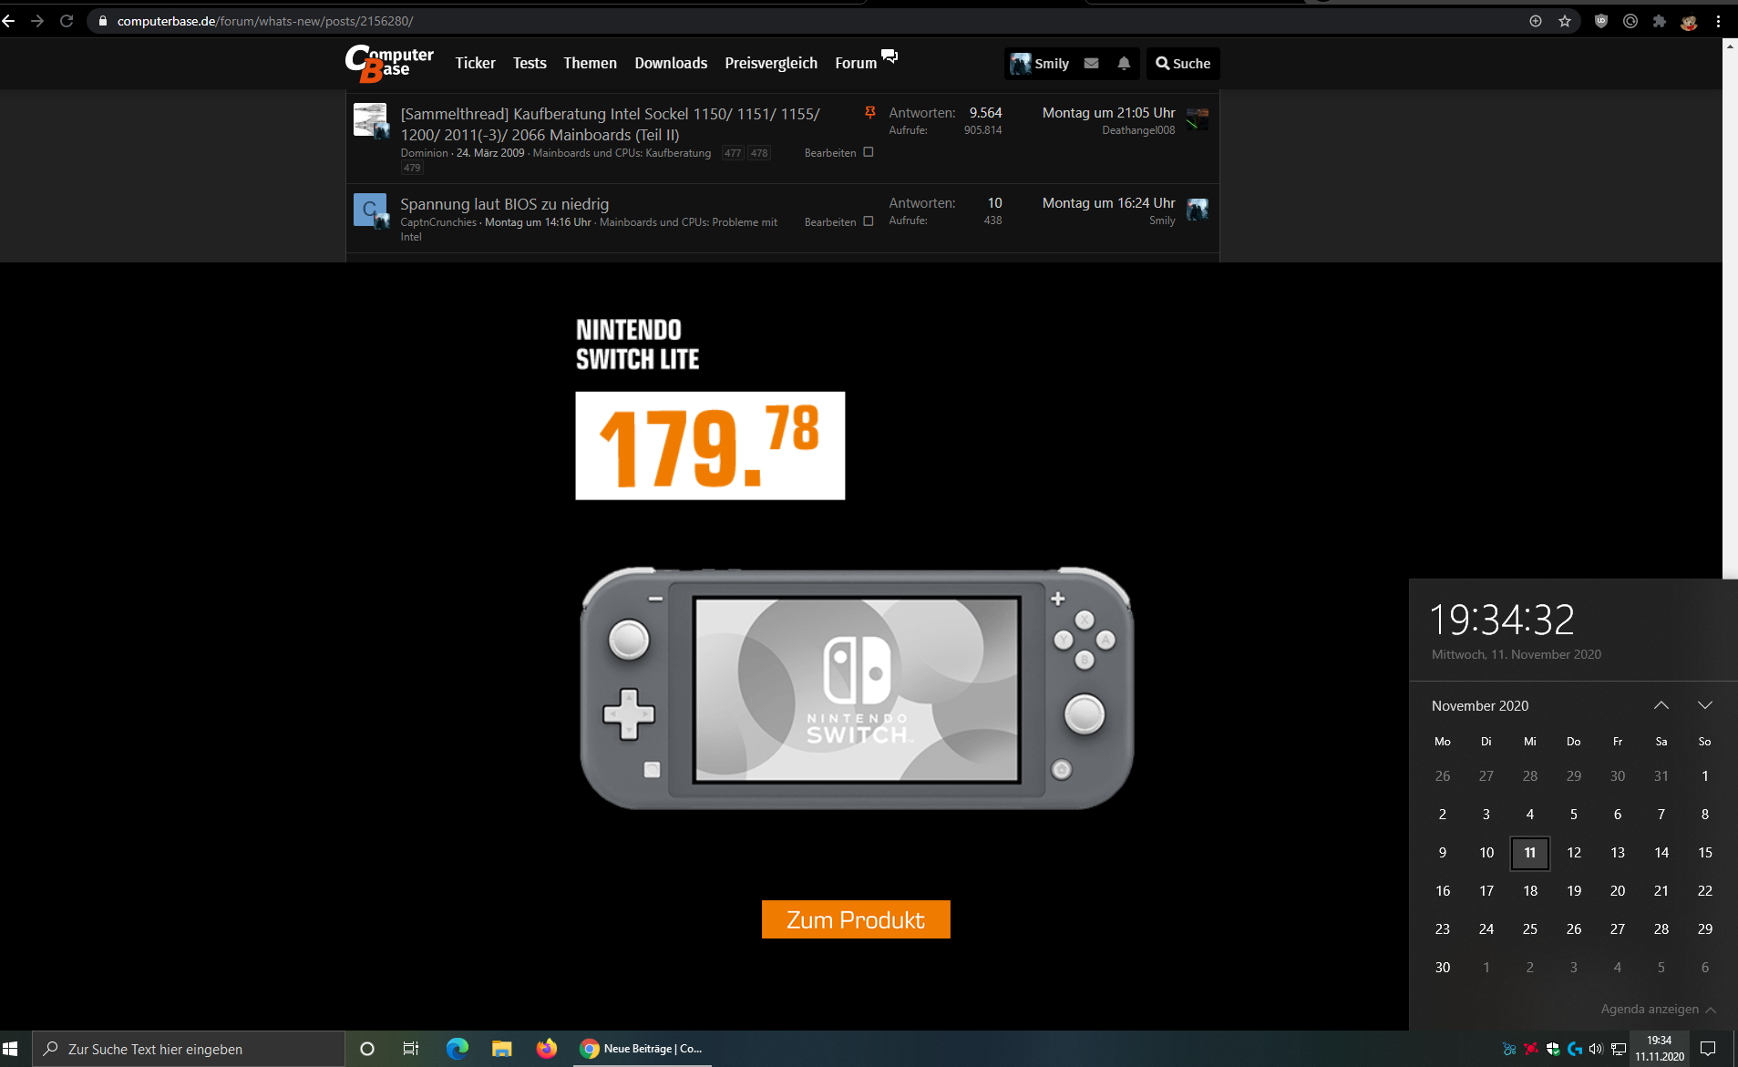Viewport: 1738px width, 1067px height.
Task: Click the red tray icon
Action: (1531, 1049)
